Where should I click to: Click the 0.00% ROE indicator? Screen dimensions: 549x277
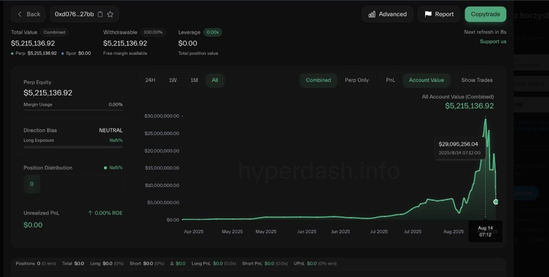105,213
